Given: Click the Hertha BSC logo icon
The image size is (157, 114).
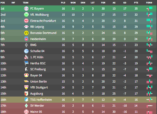Looking at the screenshot, I should (x=26, y=63).
